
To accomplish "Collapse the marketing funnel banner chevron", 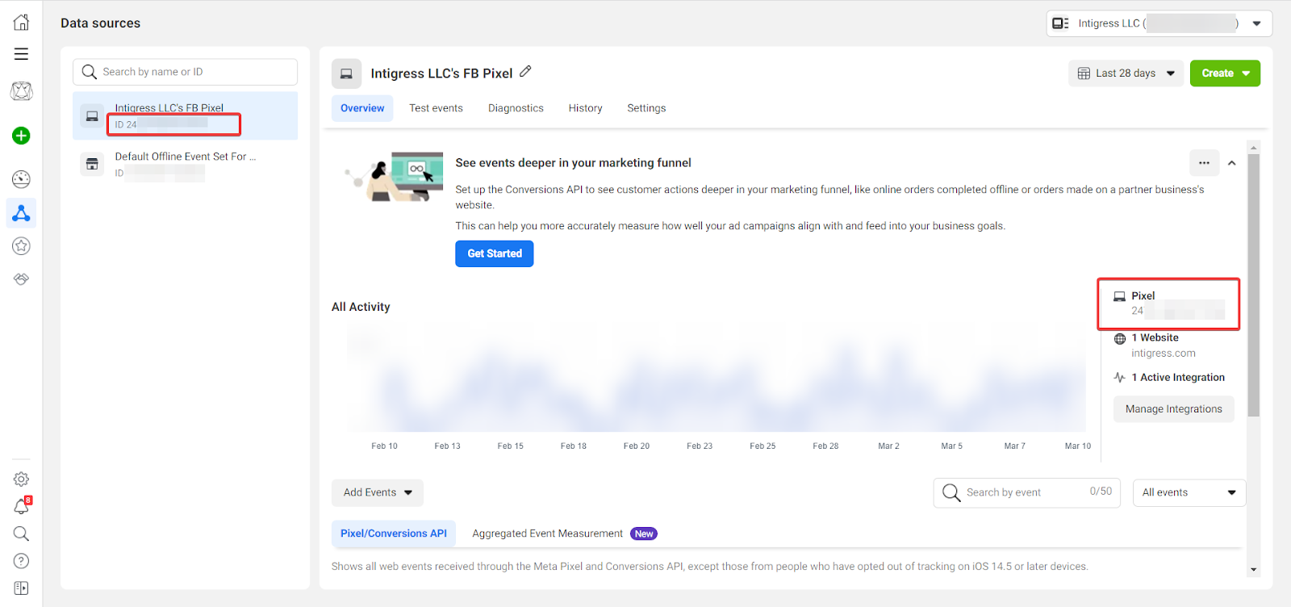I will [x=1232, y=163].
